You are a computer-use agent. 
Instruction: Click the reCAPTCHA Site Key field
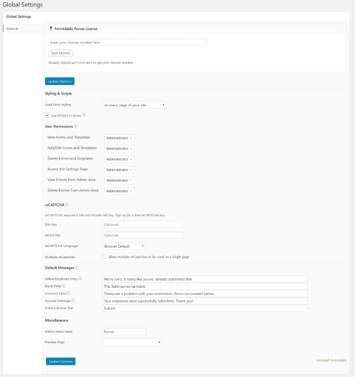tap(142, 225)
